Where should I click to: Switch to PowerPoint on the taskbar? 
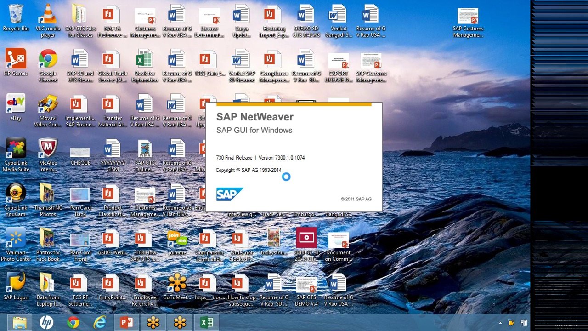(x=126, y=323)
